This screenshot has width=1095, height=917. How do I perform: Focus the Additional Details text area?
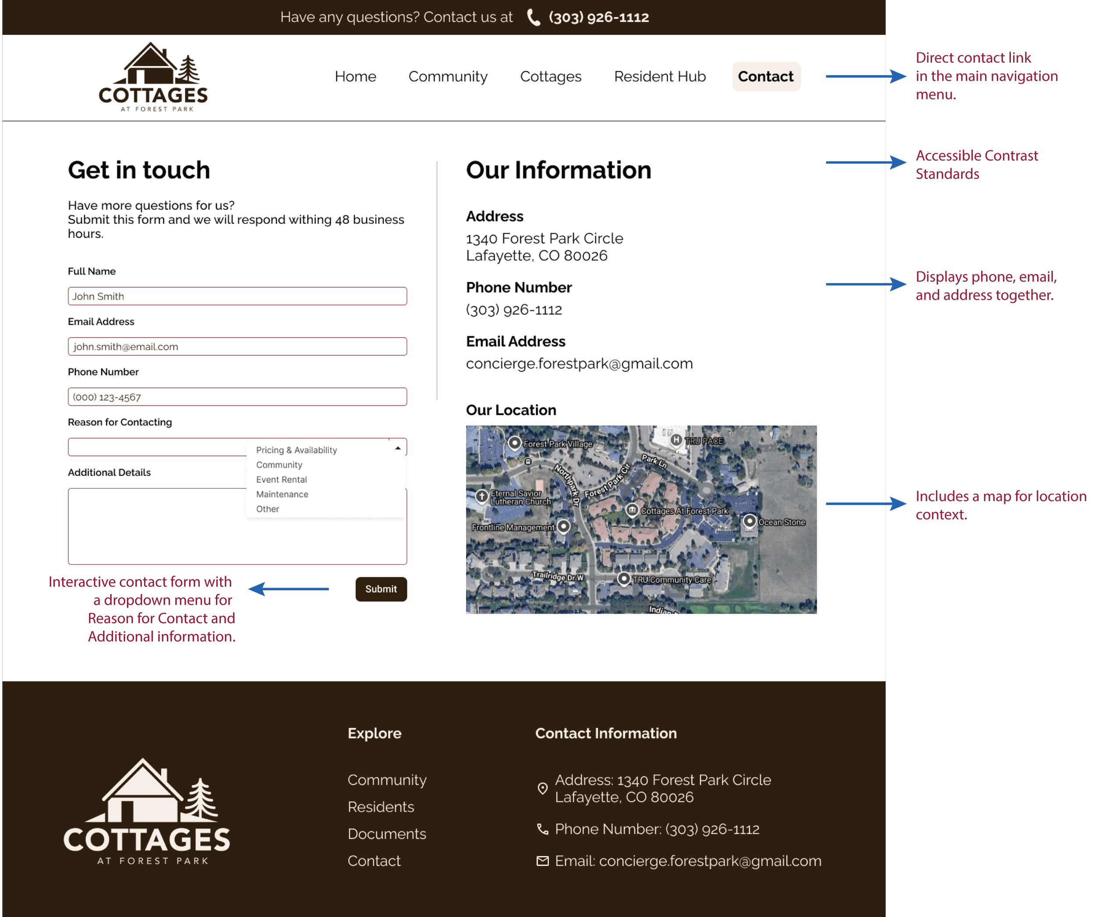237,526
